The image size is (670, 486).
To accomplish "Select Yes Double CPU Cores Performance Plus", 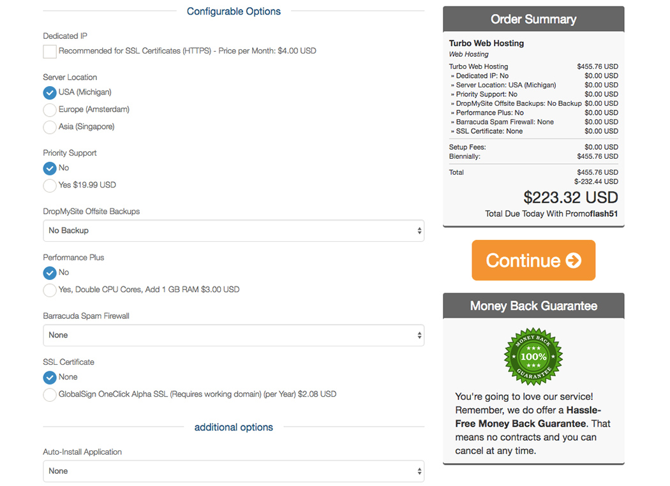I will pos(50,290).
